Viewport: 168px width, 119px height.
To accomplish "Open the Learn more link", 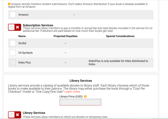I will pyautogui.click(x=72, y=92).
